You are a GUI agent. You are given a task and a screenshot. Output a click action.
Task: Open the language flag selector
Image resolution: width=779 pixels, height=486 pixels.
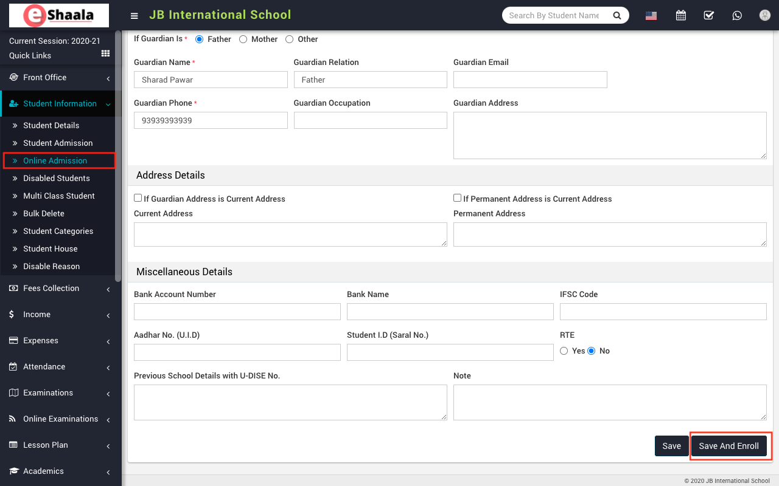pos(651,16)
